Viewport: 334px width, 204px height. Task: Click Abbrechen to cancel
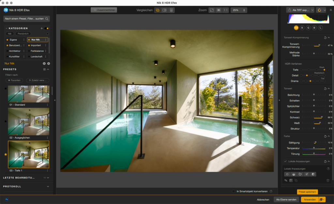point(263,199)
